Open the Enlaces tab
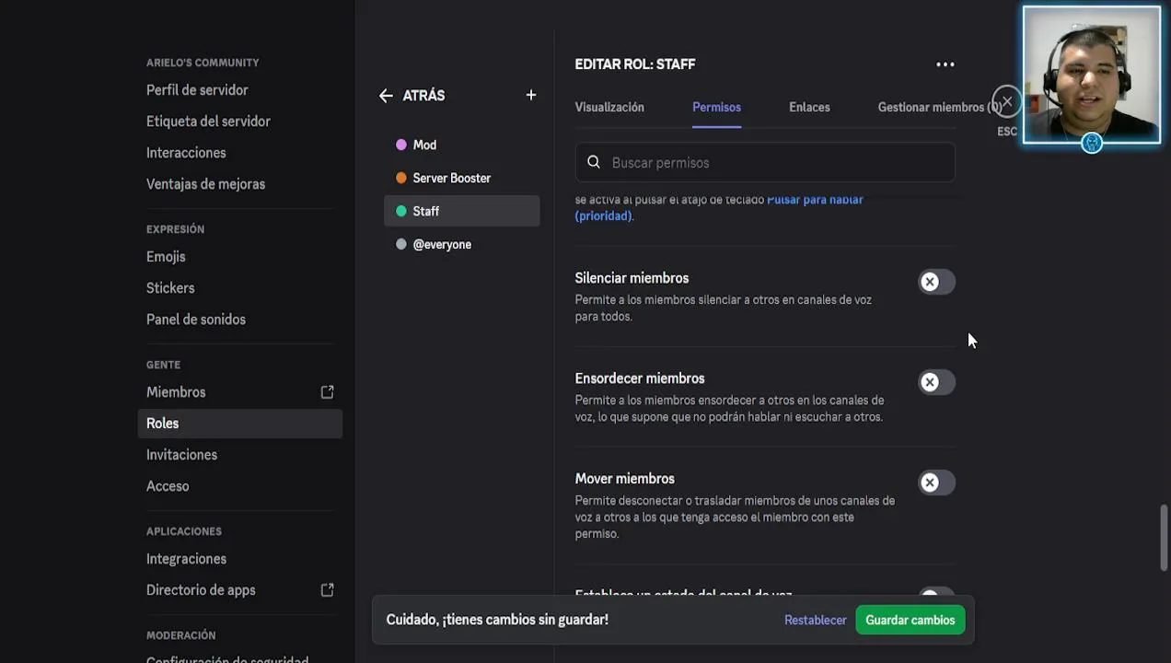The image size is (1171, 663). tap(809, 108)
